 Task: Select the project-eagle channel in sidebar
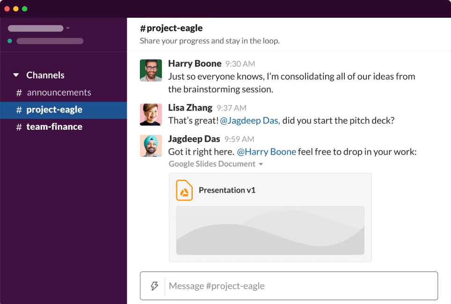pos(63,110)
